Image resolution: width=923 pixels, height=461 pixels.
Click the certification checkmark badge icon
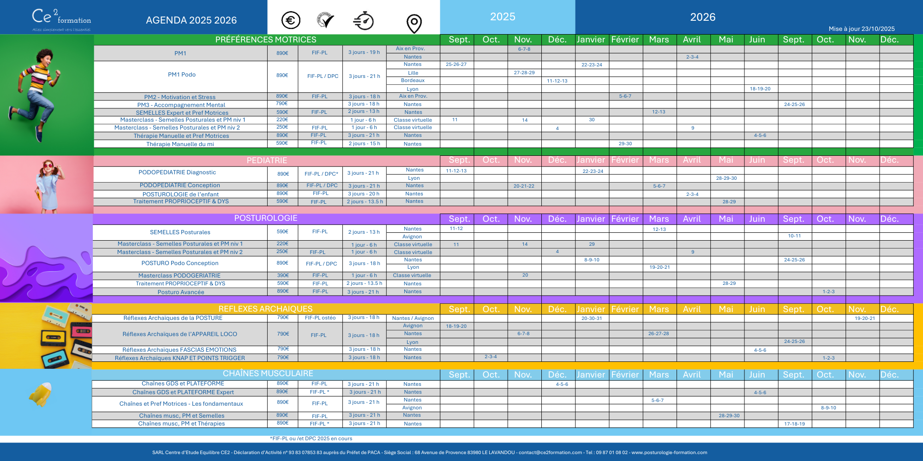(x=325, y=21)
